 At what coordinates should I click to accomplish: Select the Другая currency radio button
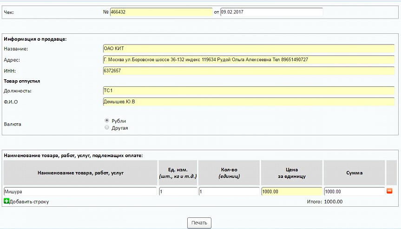(x=107, y=127)
